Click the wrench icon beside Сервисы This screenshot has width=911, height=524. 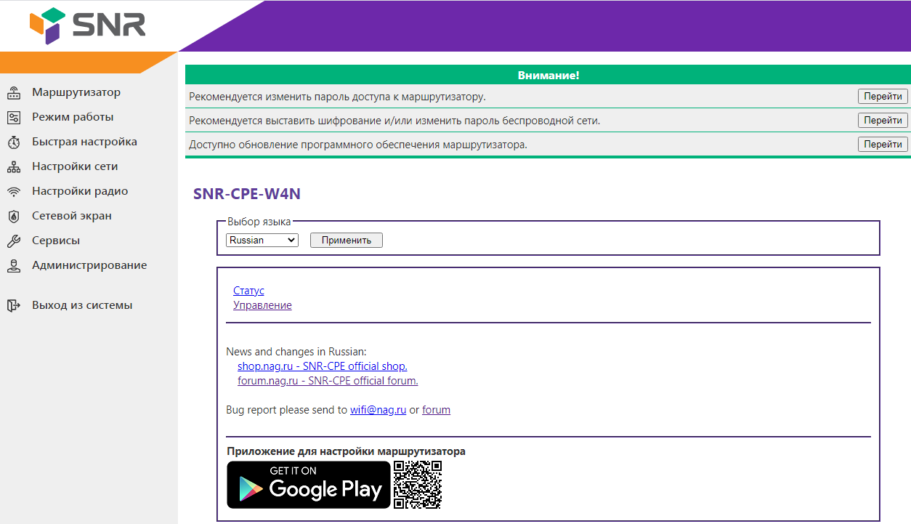coord(13,241)
